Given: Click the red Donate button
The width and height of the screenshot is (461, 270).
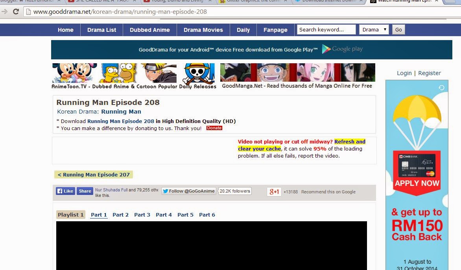Looking at the screenshot, I should 214,128.
